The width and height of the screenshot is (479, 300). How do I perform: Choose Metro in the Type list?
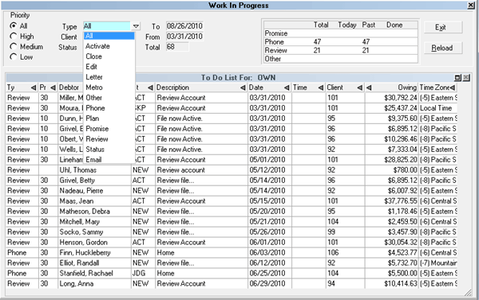coord(109,88)
